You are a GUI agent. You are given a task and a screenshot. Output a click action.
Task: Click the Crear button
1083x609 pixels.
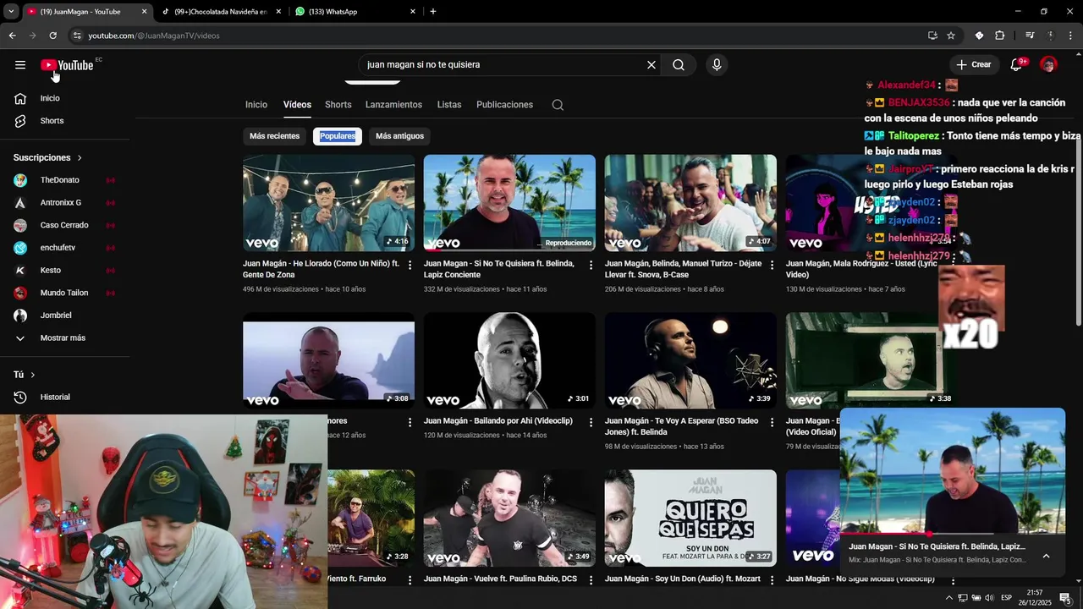(974, 65)
